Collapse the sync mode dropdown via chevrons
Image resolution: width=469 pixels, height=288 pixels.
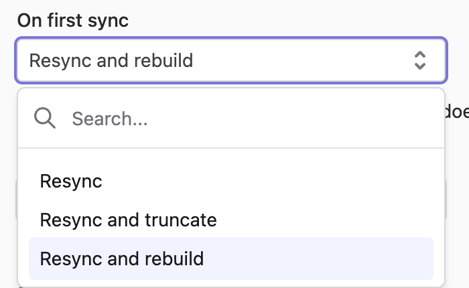pyautogui.click(x=420, y=61)
